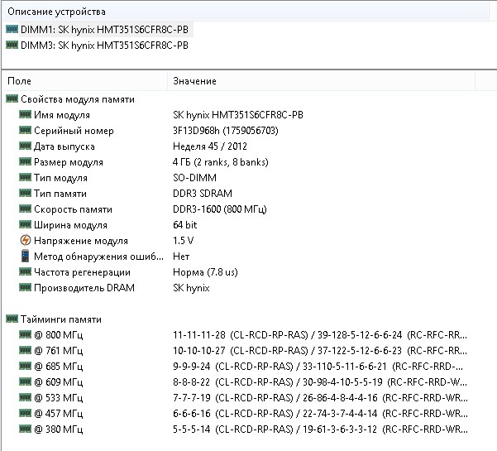Click the timing value '5-5-5-14' at 380 МГц

coord(192,429)
